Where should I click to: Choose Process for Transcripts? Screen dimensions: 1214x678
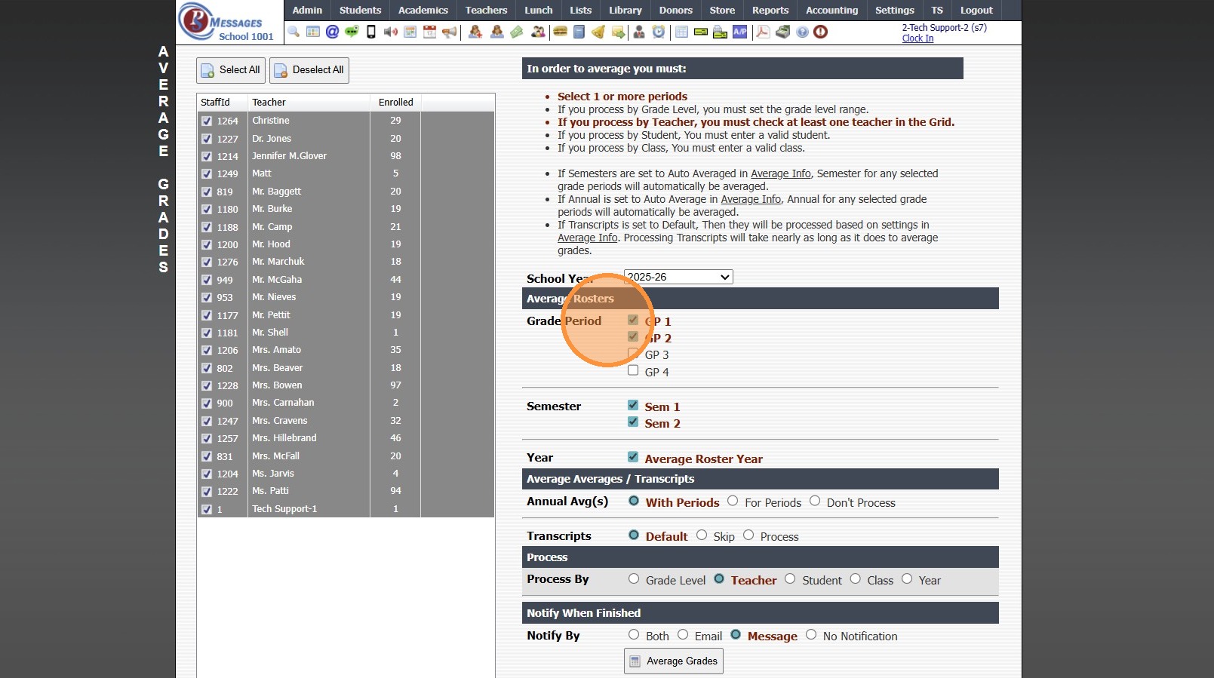click(748, 535)
